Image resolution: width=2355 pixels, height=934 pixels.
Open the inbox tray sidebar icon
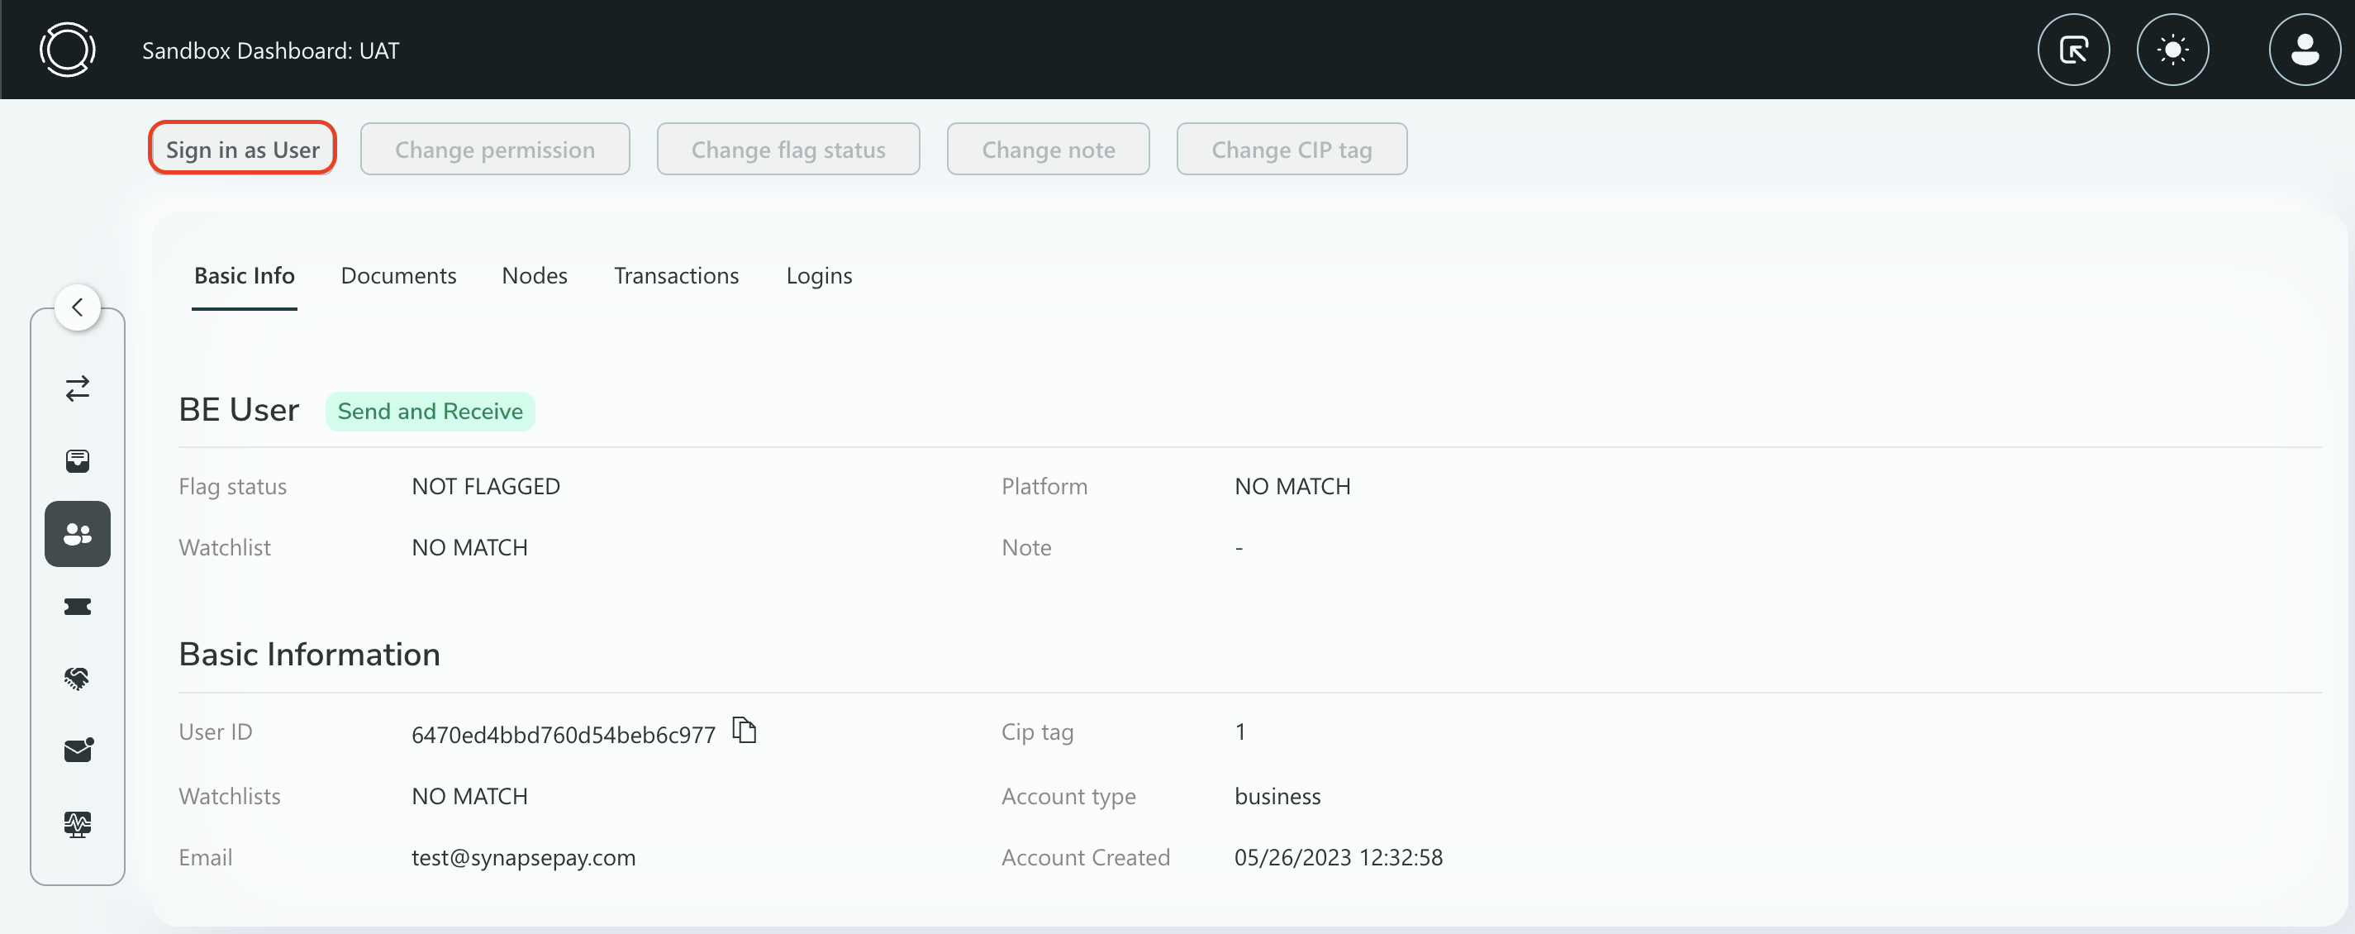tap(78, 460)
